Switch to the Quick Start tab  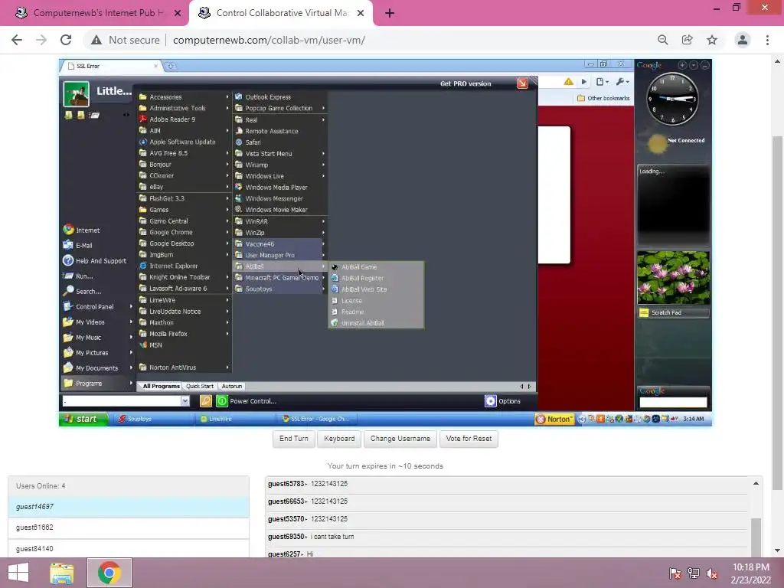200,386
